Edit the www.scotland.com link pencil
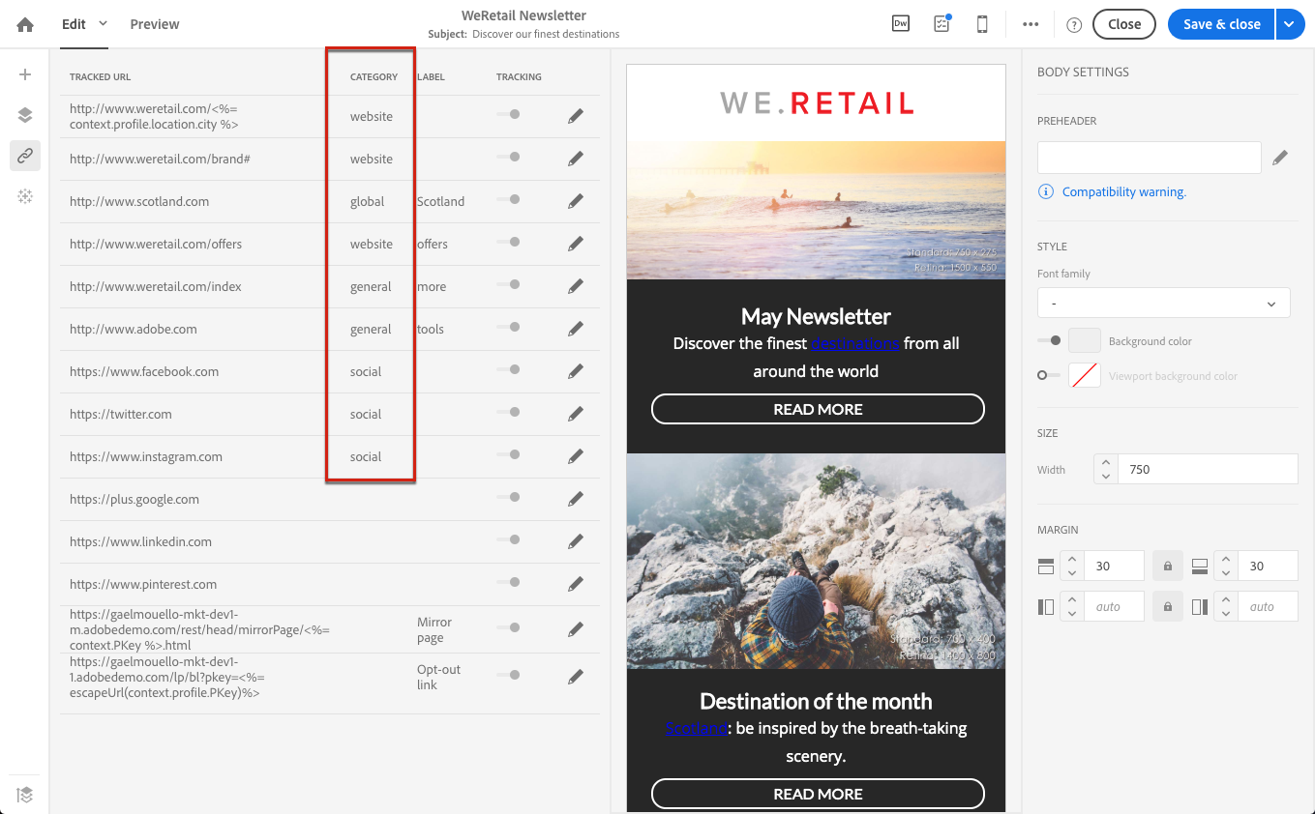Screen dimensions: 1315x814 coord(576,201)
